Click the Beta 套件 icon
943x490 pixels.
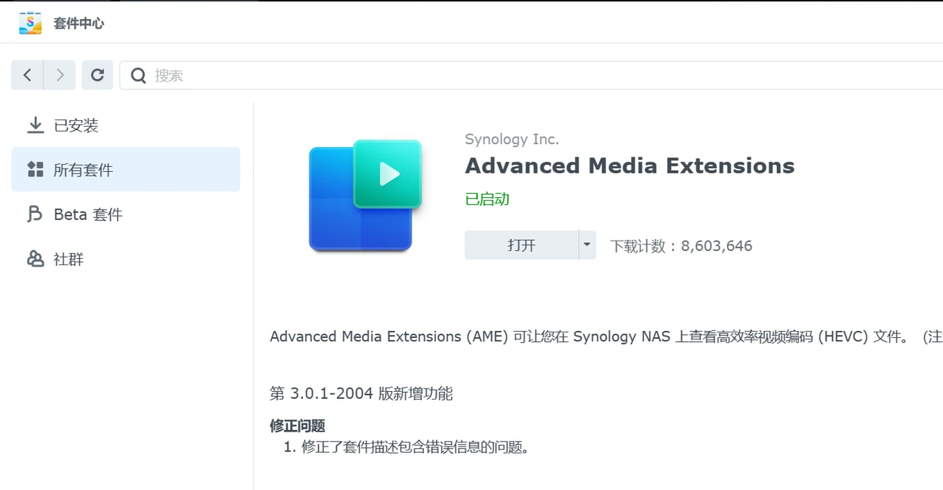click(35, 214)
